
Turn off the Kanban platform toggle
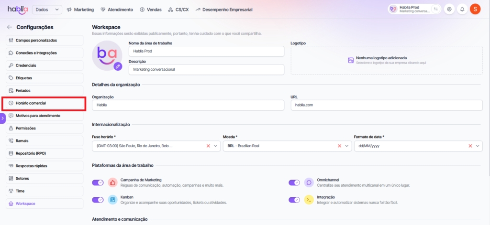tap(98, 200)
